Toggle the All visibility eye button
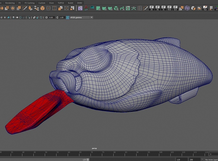218x161 pixels. [x=151, y=8]
